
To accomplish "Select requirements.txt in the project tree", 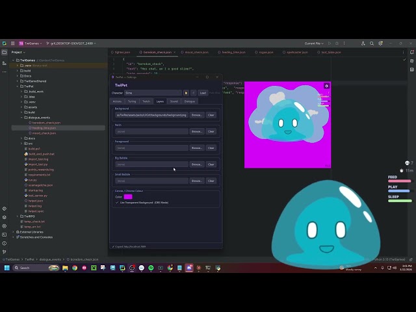I will tap(39, 175).
